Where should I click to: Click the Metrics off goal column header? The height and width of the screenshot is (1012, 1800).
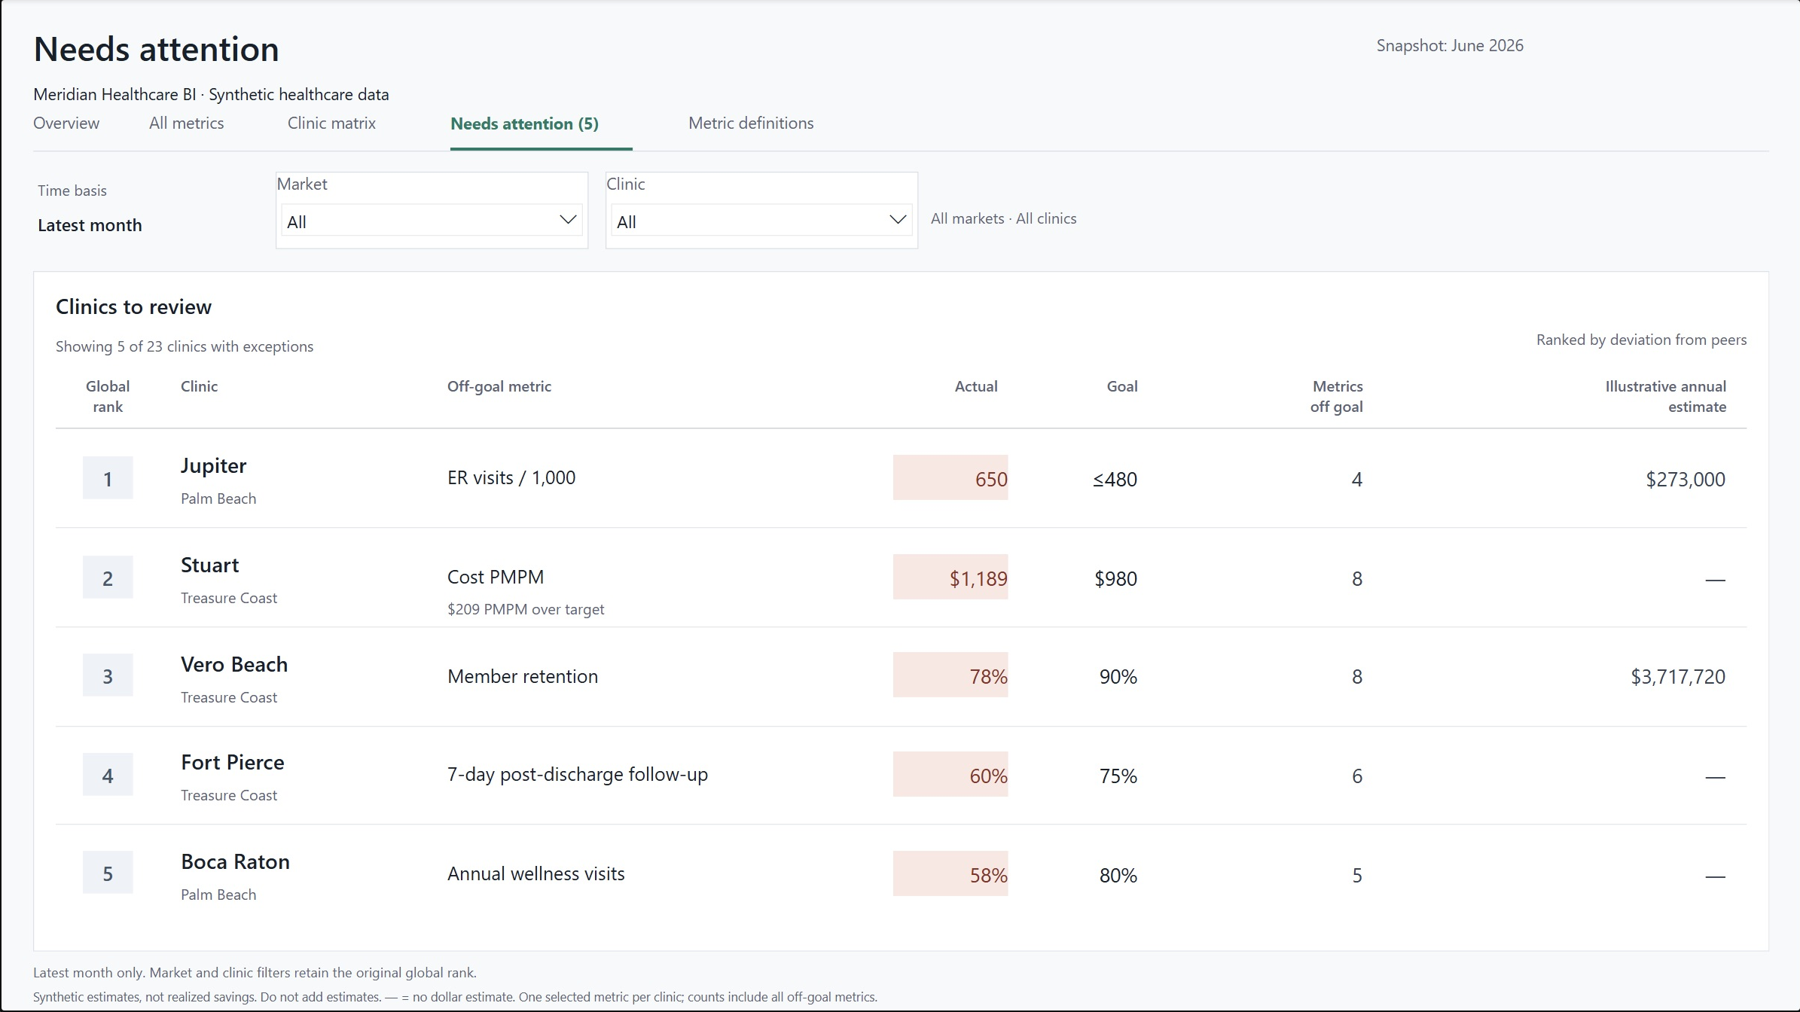tap(1337, 397)
